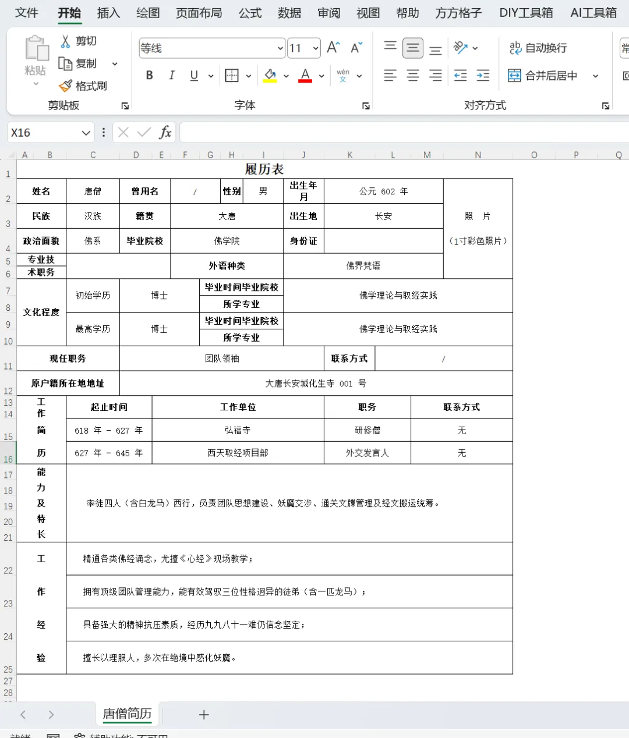Click the formula bar confirm checkmark
629x738 pixels.
tap(144, 133)
